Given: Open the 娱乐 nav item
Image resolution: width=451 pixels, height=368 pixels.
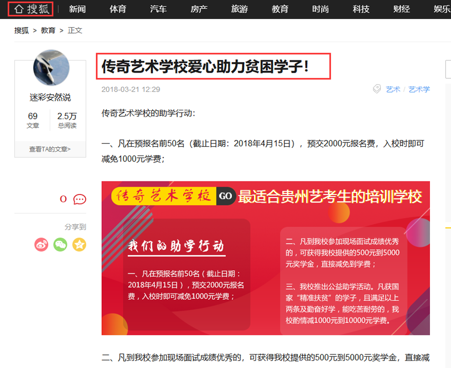Looking at the screenshot, I should (x=442, y=9).
